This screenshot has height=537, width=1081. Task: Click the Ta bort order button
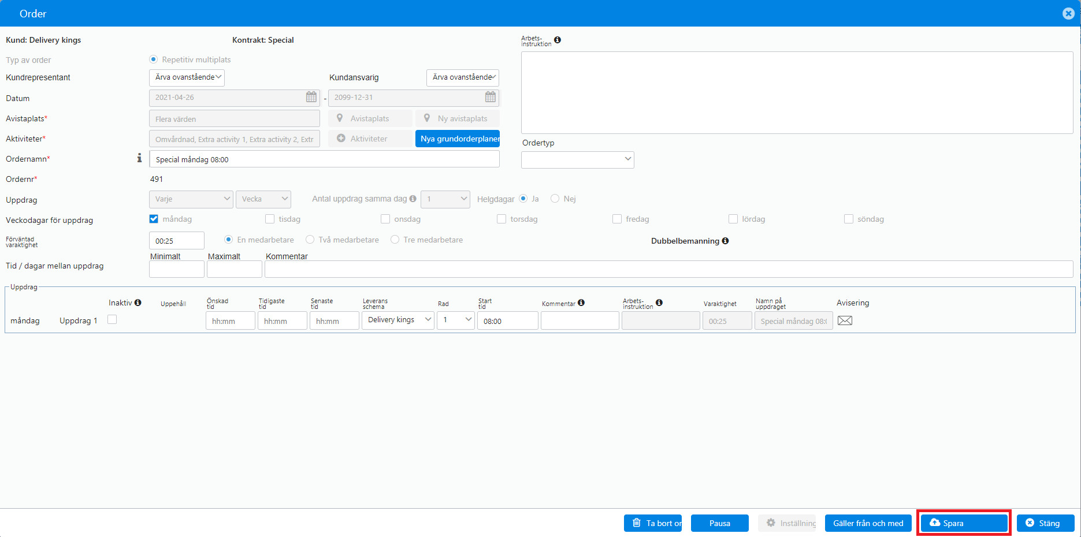[x=653, y=523]
